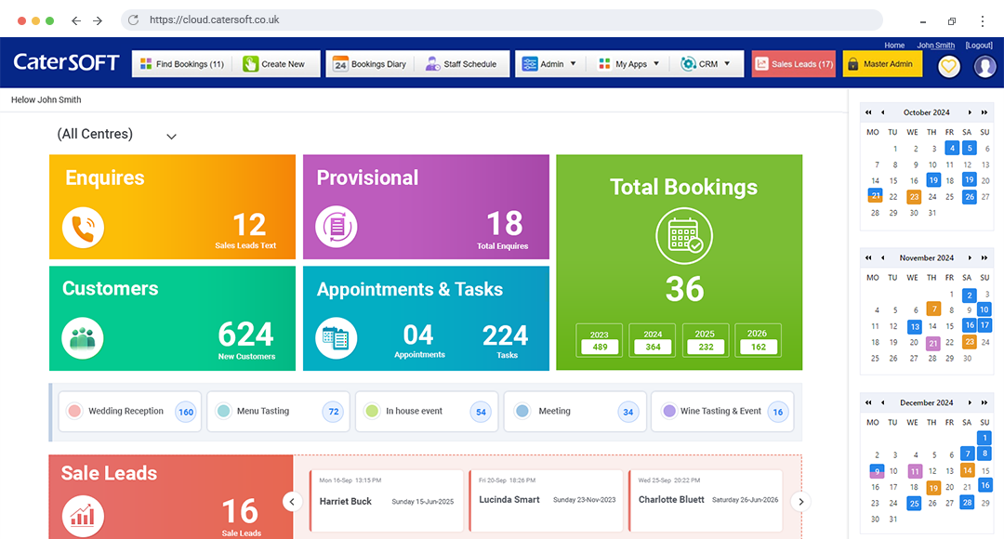The image size is (1004, 539).
Task: Click the Find Bookings grid icon
Action: point(146,63)
